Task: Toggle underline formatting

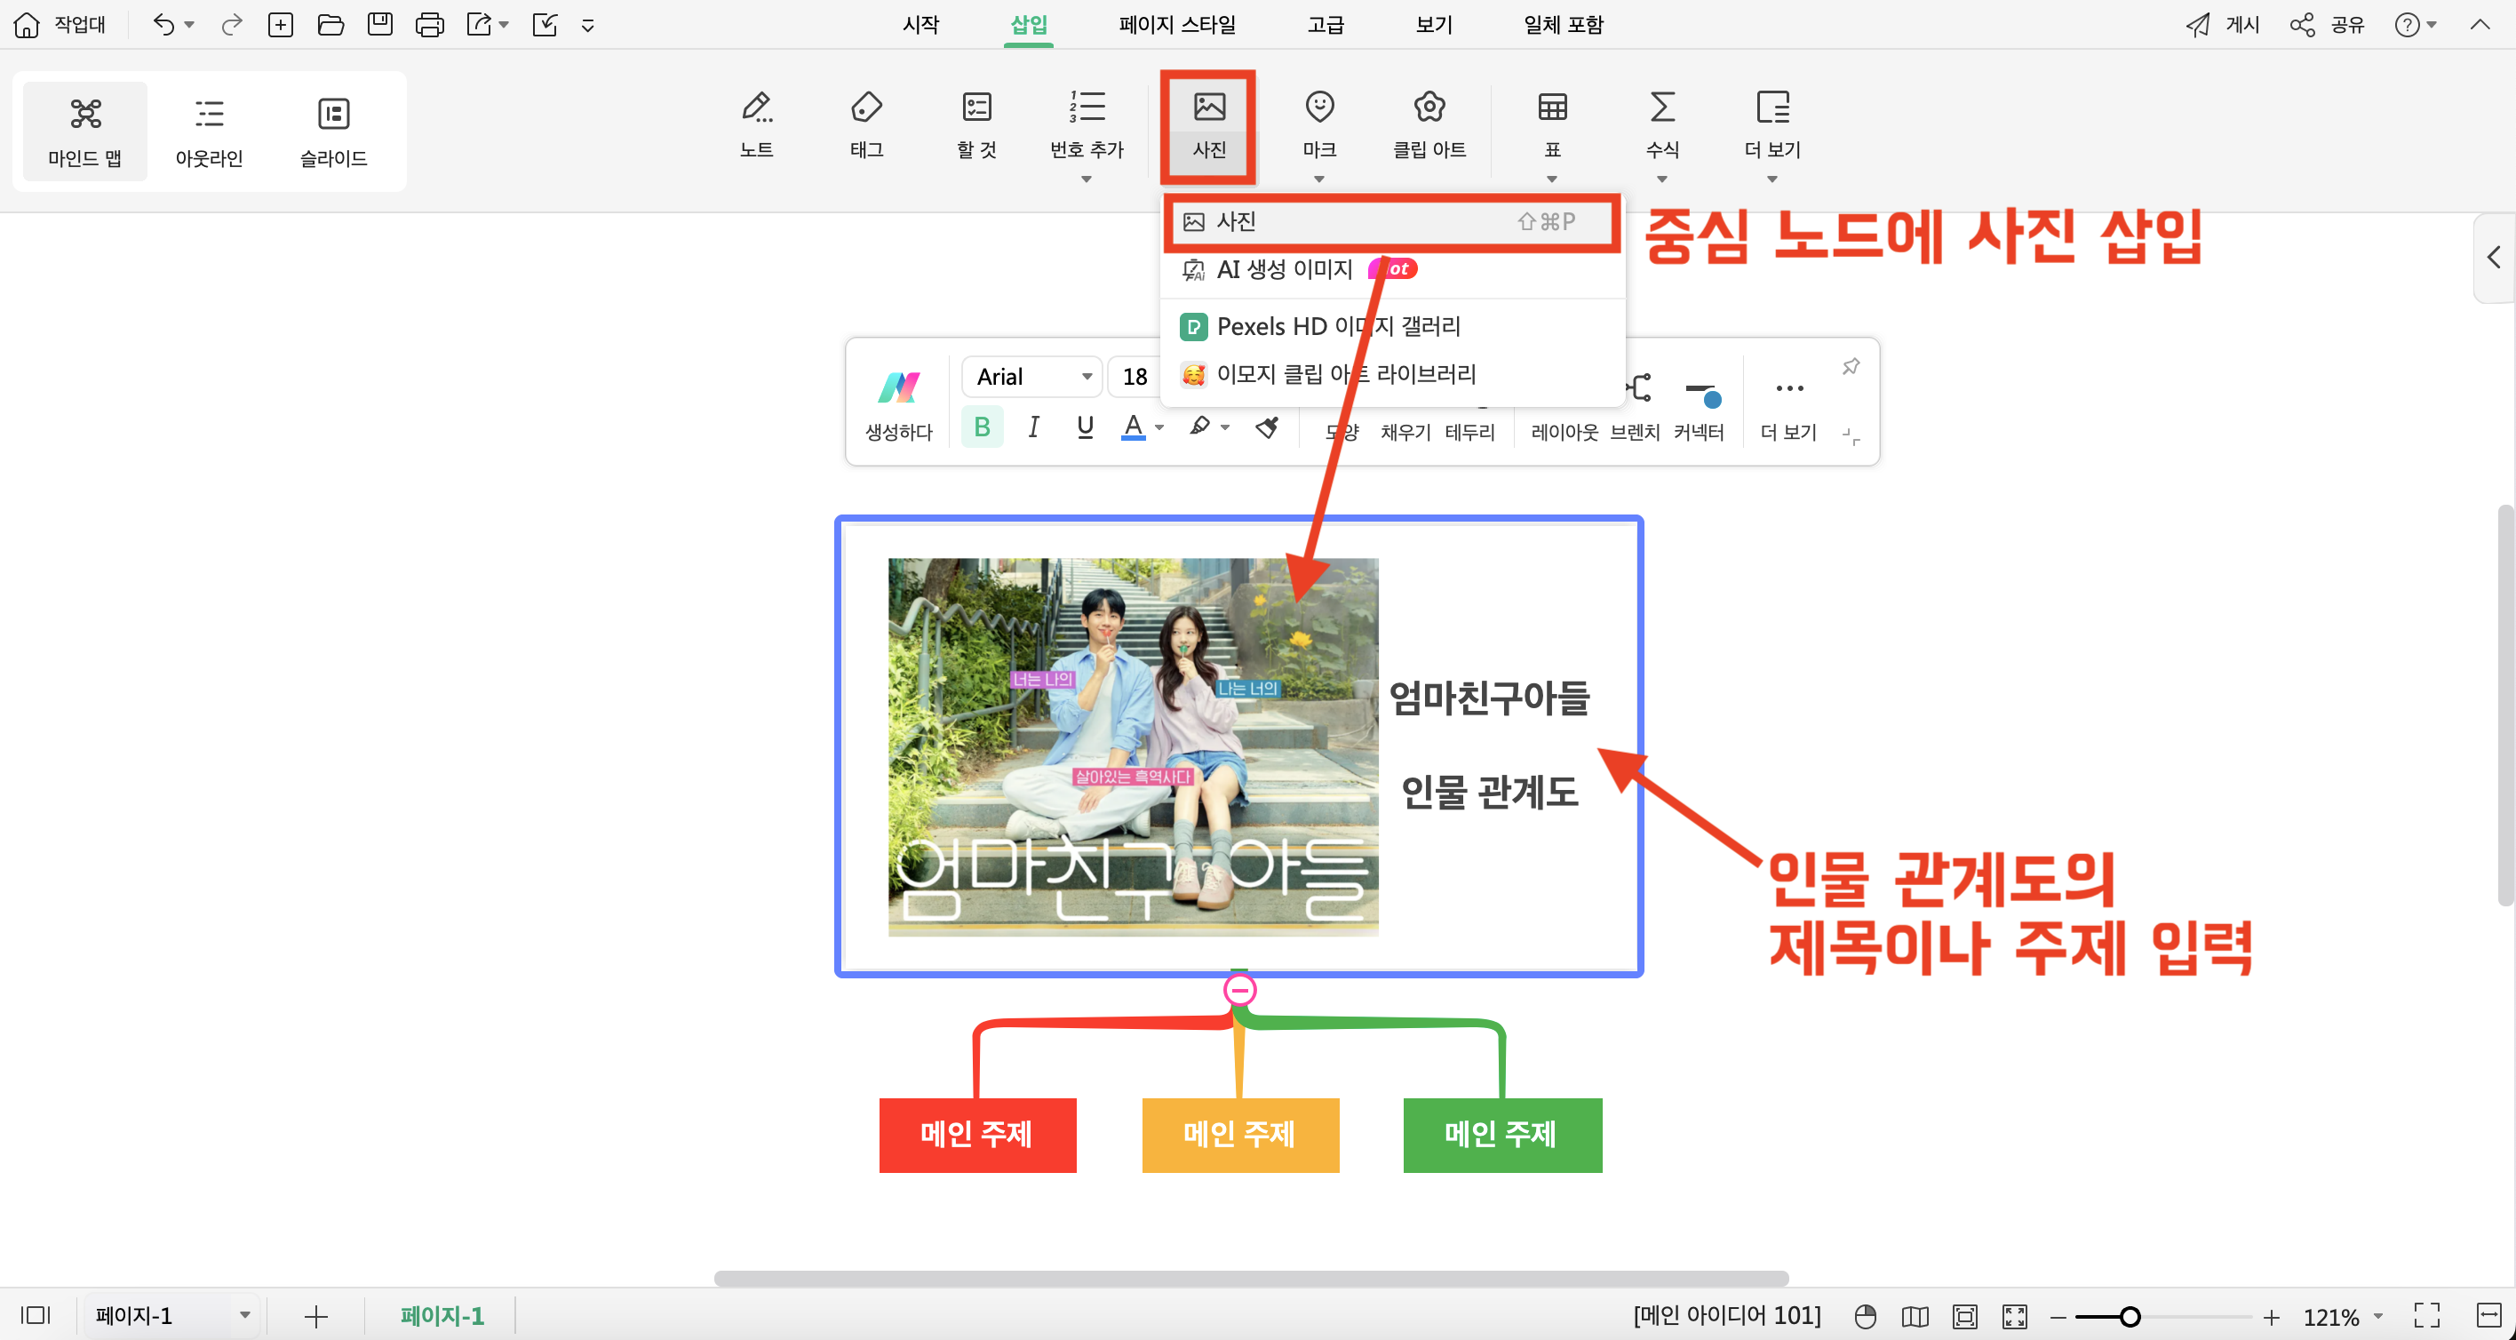Action: (1084, 427)
